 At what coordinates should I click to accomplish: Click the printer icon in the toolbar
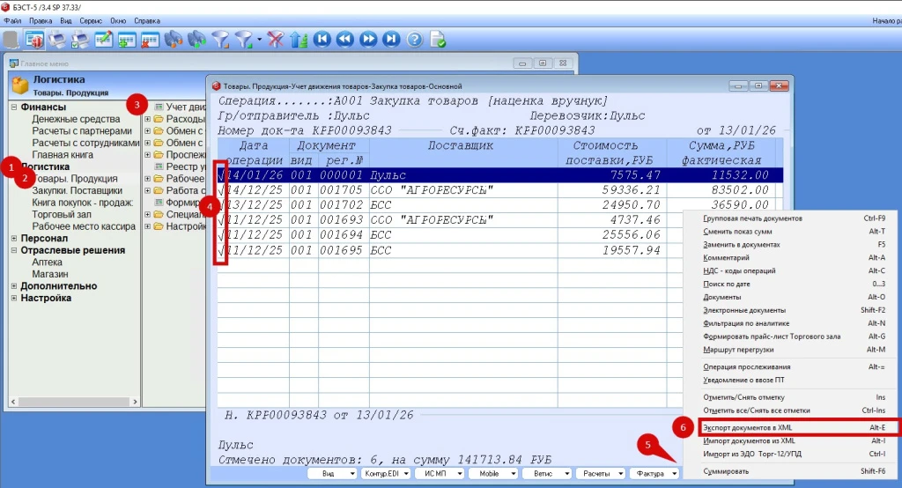(x=57, y=40)
